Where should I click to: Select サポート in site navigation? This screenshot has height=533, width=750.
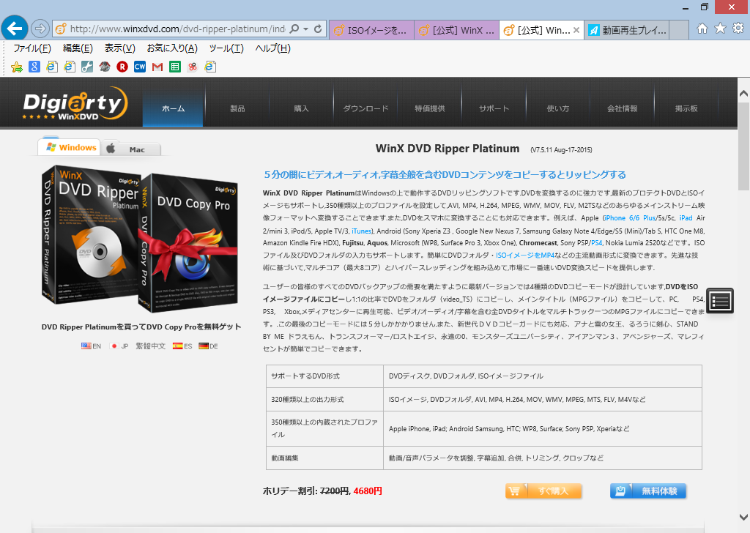pos(494,108)
